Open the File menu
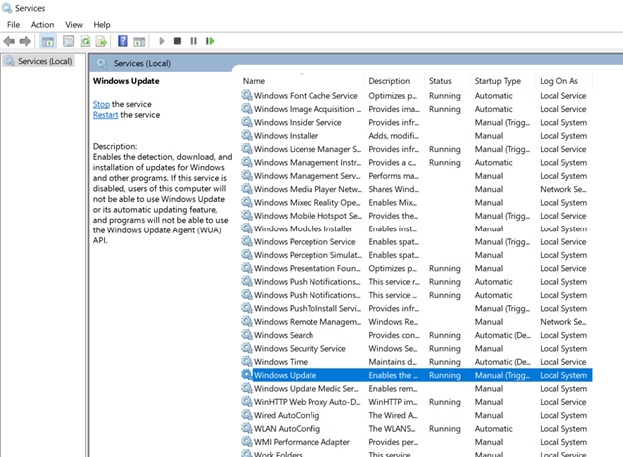This screenshot has height=457, width=623. coord(13,24)
